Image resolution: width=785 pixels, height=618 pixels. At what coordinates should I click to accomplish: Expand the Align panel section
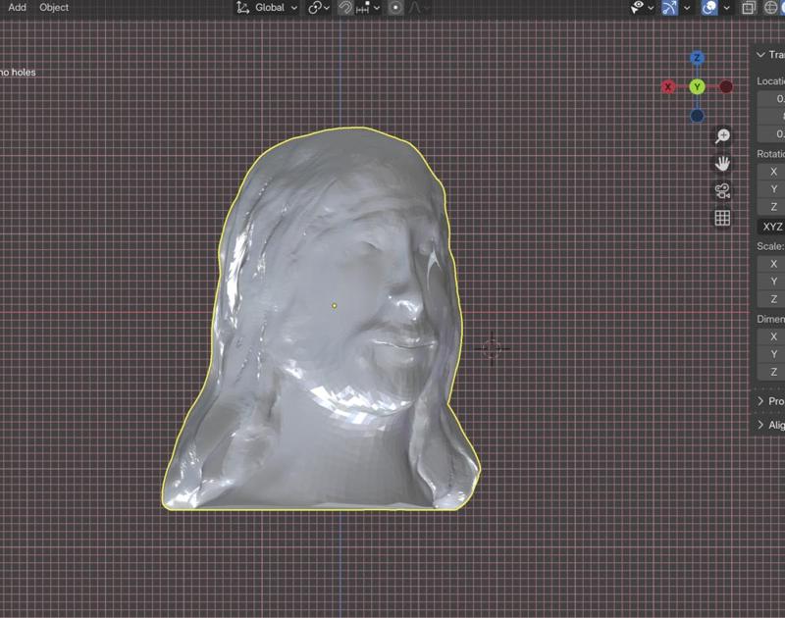(770, 425)
